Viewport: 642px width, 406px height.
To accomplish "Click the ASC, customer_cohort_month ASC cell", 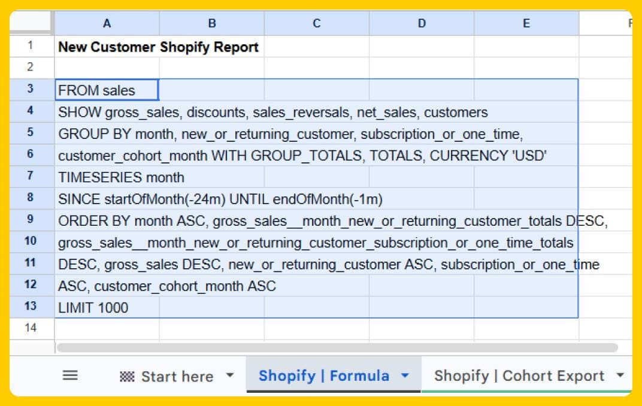I will click(x=107, y=285).
